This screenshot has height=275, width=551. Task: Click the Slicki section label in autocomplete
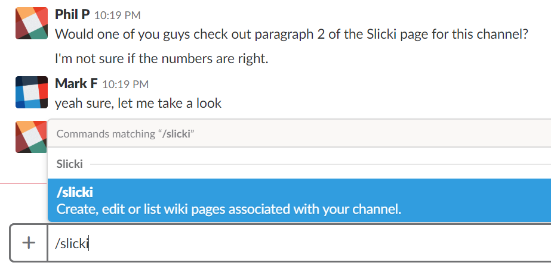pyautogui.click(x=70, y=164)
